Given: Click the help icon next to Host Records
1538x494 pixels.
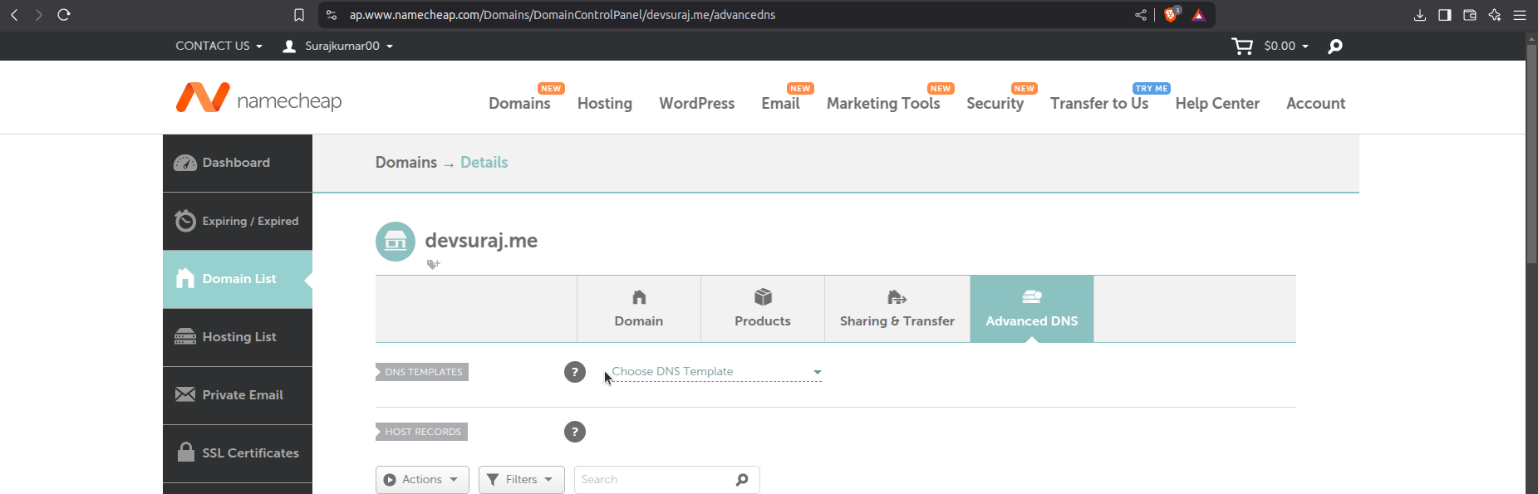Looking at the screenshot, I should click(x=575, y=432).
